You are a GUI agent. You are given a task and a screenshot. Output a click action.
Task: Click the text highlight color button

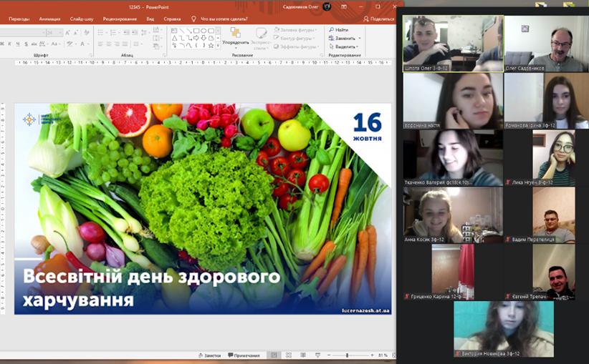tap(70, 44)
